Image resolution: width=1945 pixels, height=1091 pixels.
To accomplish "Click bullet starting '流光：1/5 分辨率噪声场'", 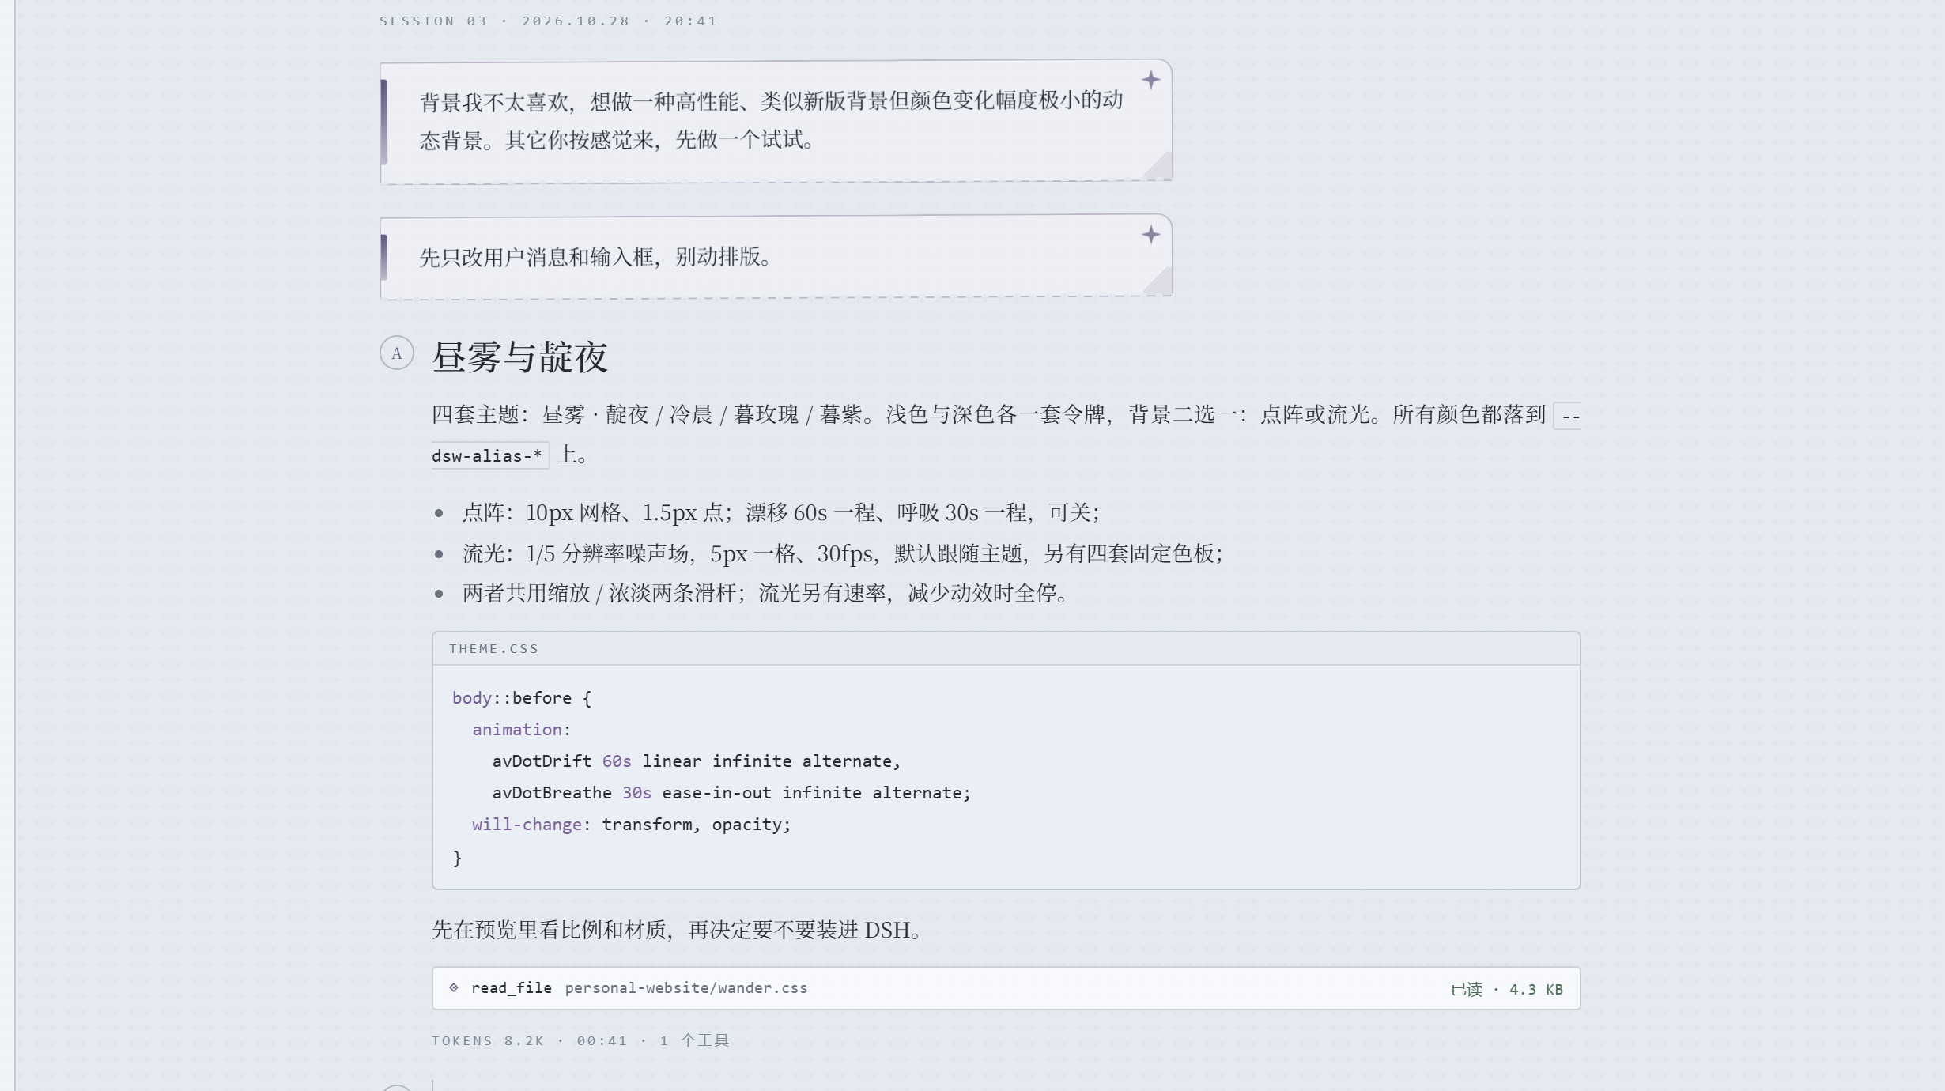I will tap(842, 553).
